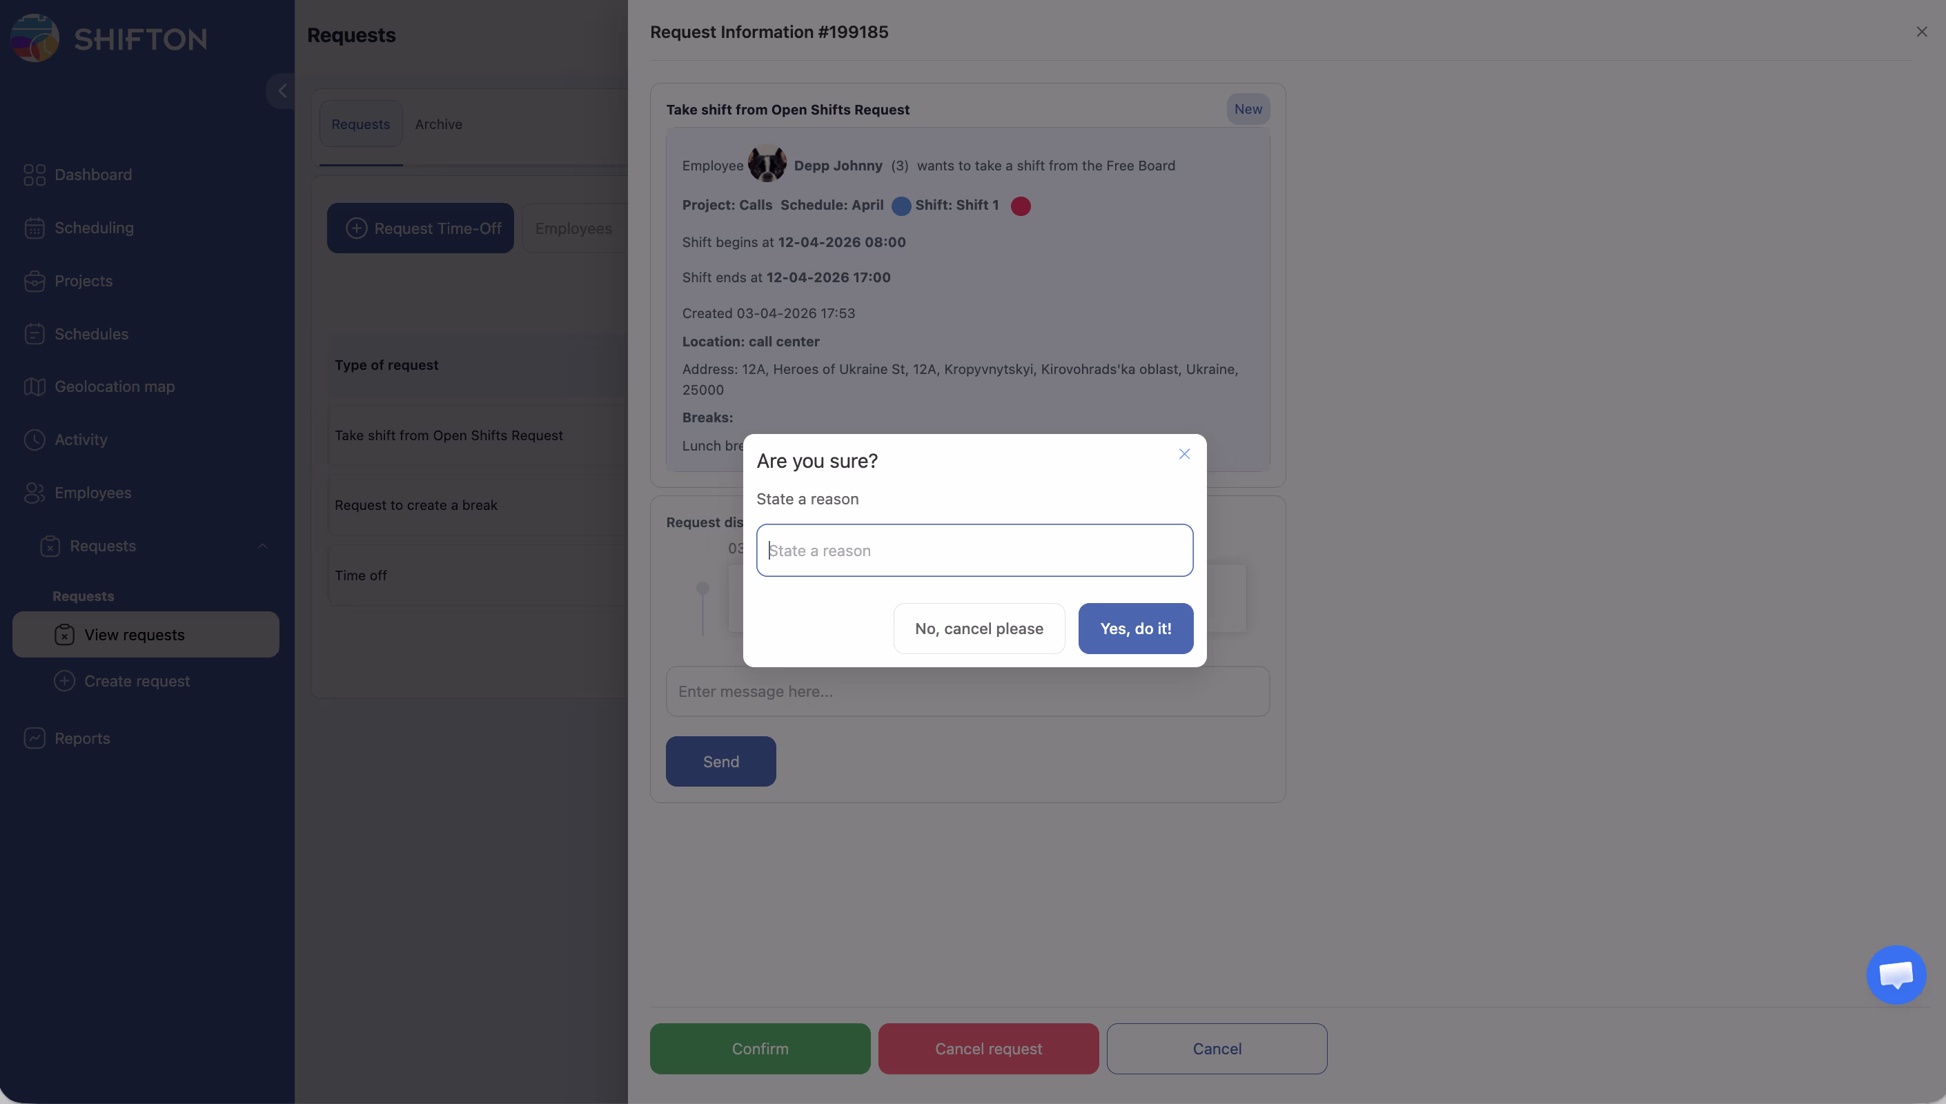The width and height of the screenshot is (1946, 1104).
Task: Select the Requests tab
Action: (x=360, y=124)
